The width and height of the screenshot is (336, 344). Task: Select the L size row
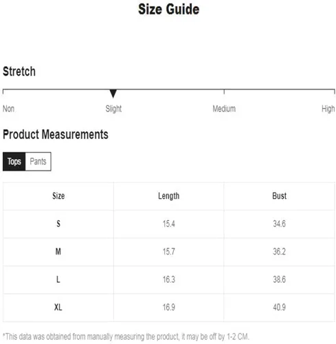169,280
